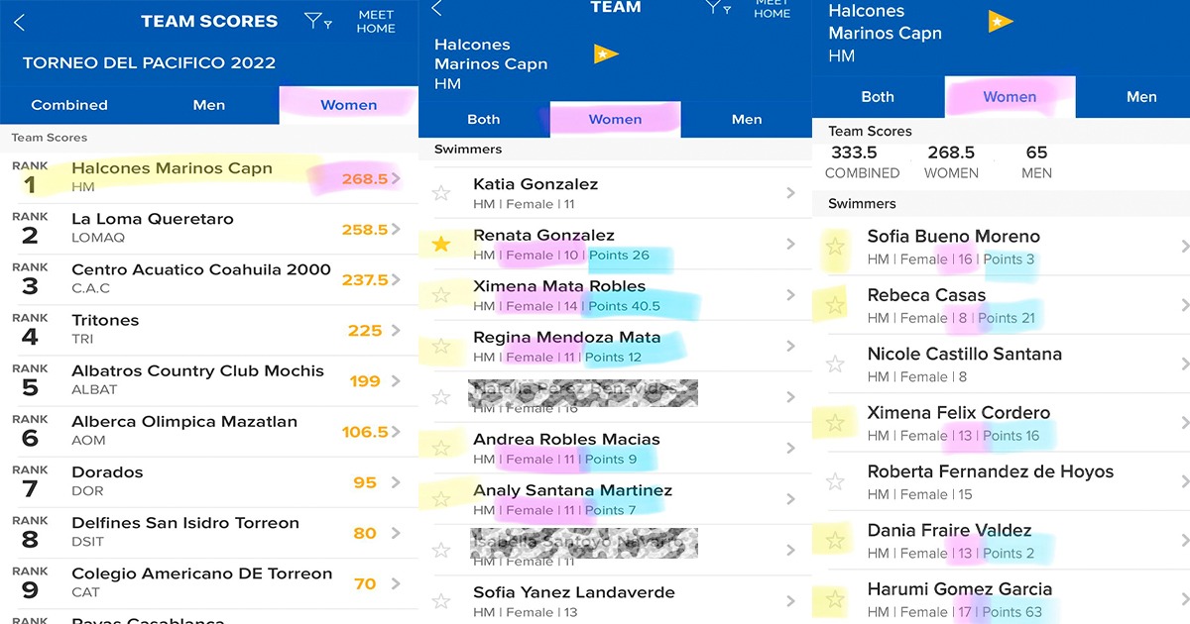This screenshot has height=624, width=1190.
Task: Expand Albatros Country Club Mochis chevron
Action: tap(397, 381)
